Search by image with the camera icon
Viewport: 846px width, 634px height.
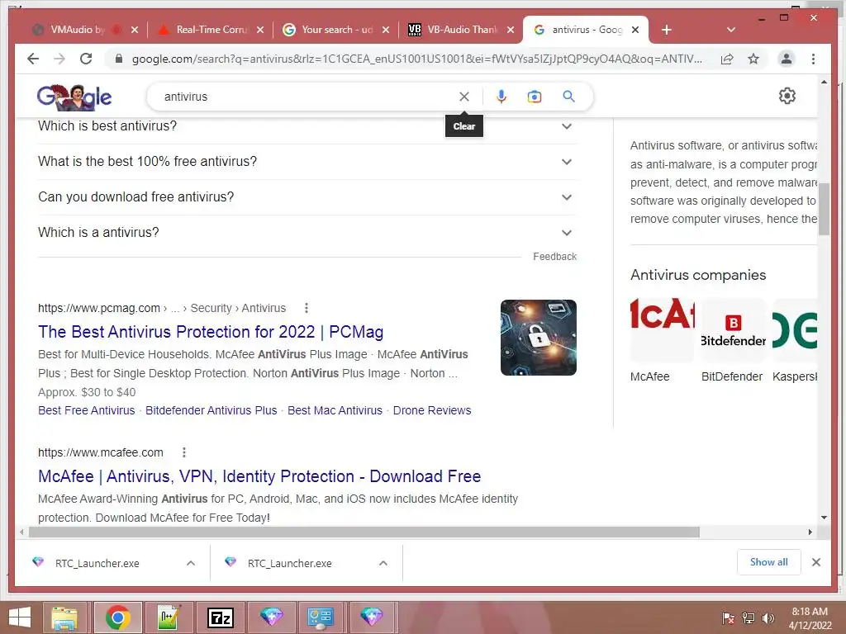(535, 97)
